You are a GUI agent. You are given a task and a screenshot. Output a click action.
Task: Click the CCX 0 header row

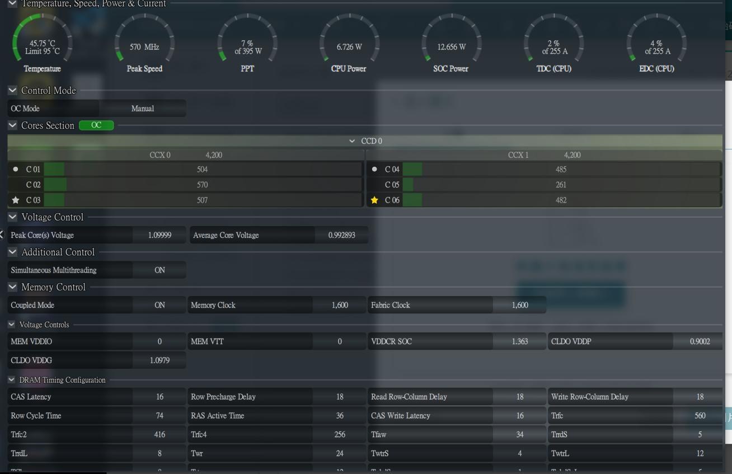point(186,155)
